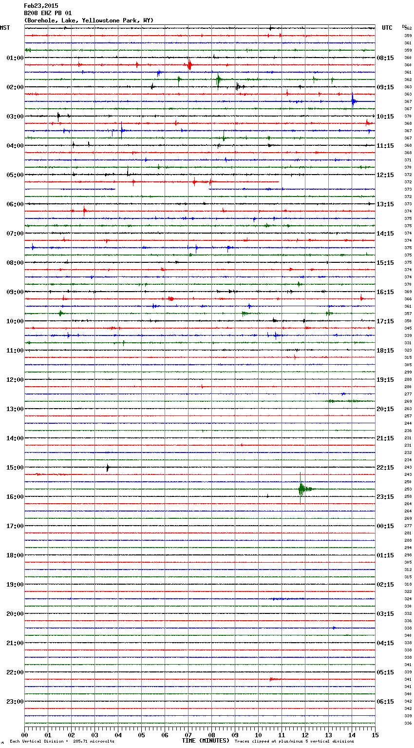Select the 18:00 MST hour label
This screenshot has width=414, height=748.
[15, 555]
